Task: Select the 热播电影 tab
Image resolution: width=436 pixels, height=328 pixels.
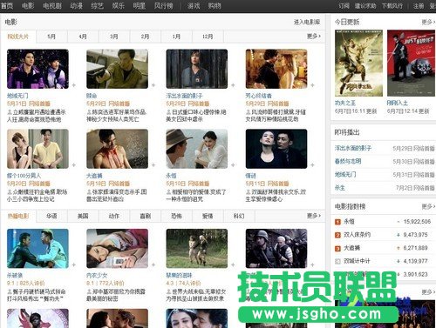Action: [18, 216]
